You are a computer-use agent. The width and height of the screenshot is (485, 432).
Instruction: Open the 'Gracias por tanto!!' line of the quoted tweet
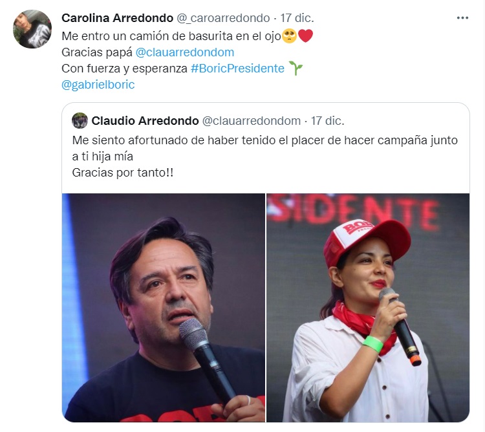123,173
